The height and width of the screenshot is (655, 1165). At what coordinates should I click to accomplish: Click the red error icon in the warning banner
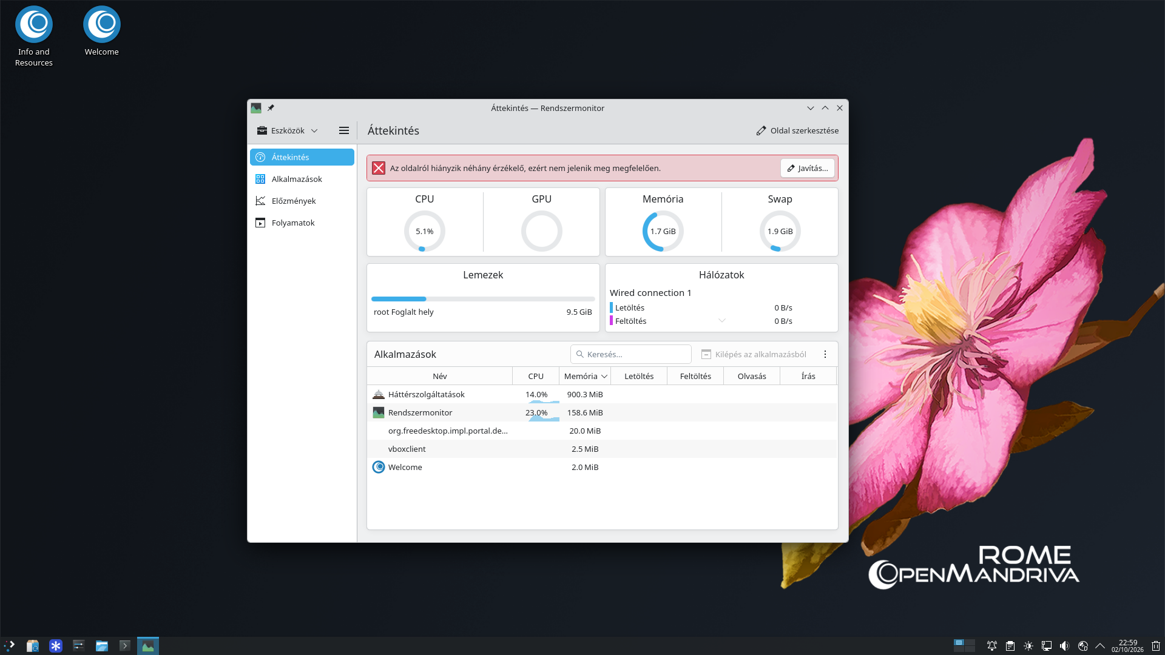point(379,168)
